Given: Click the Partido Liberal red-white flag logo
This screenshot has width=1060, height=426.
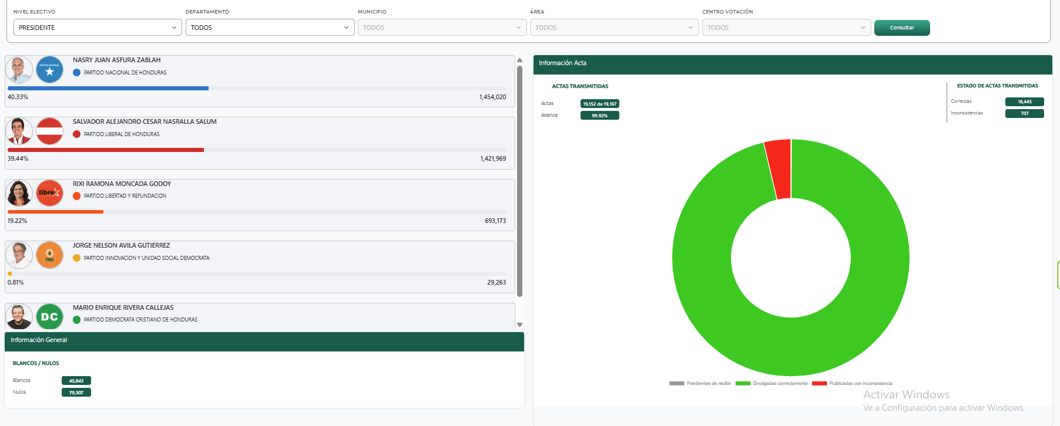Looking at the screenshot, I should (49, 131).
